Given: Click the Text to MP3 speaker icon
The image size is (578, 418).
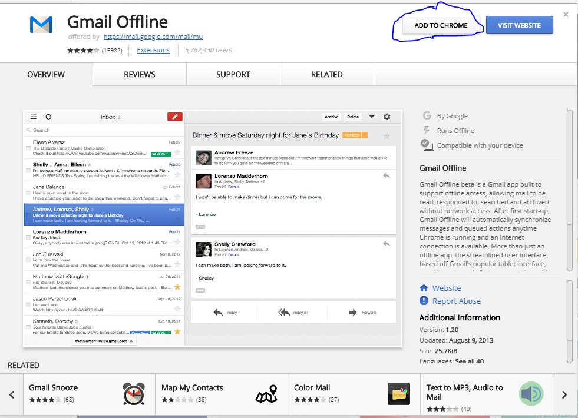Looking at the screenshot, I should (x=531, y=394).
